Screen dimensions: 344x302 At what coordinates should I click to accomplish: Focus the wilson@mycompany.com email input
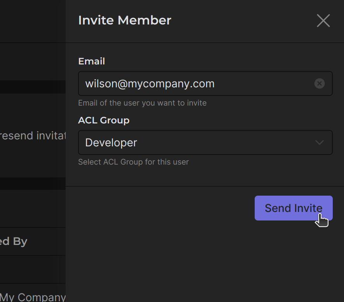click(x=194, y=83)
